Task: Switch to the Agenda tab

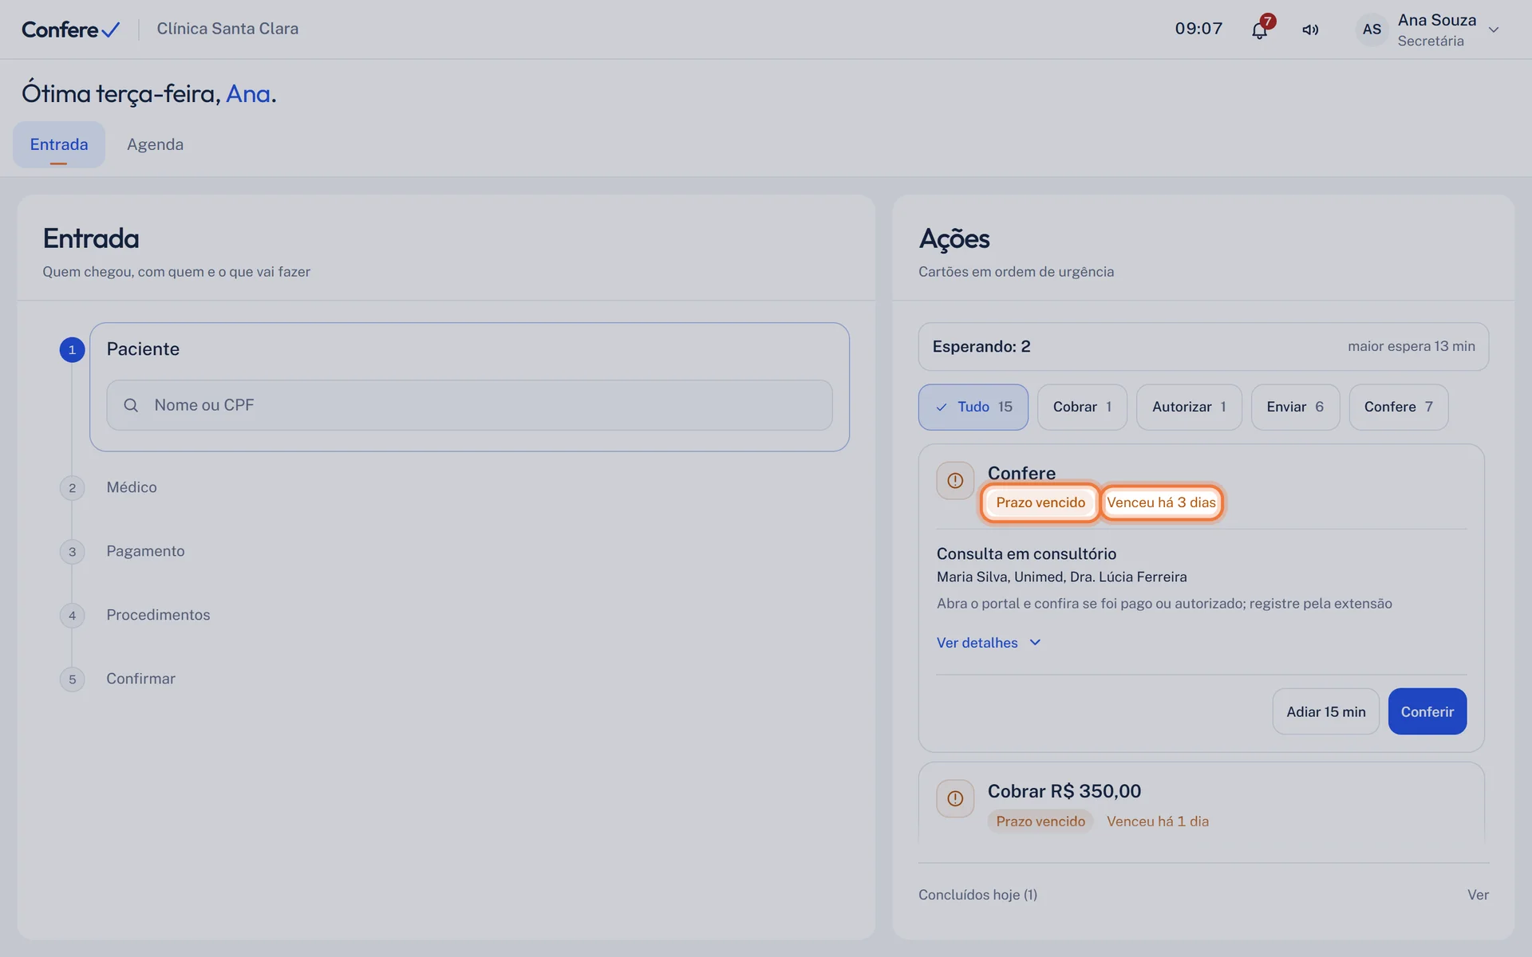Action: [x=155, y=144]
